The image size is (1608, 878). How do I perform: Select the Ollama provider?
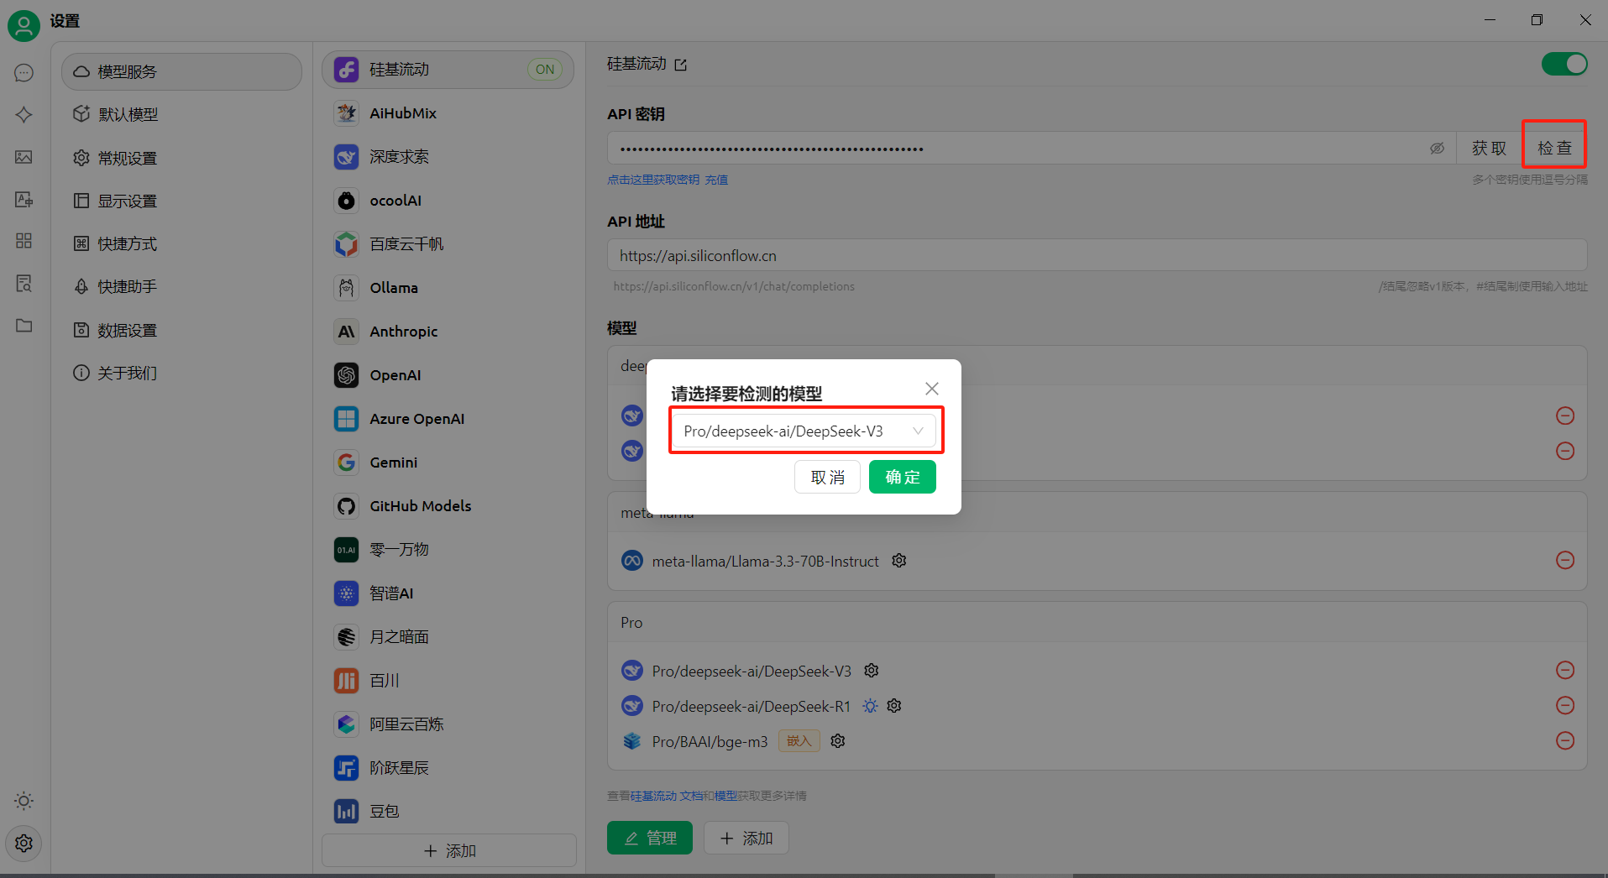coord(448,288)
